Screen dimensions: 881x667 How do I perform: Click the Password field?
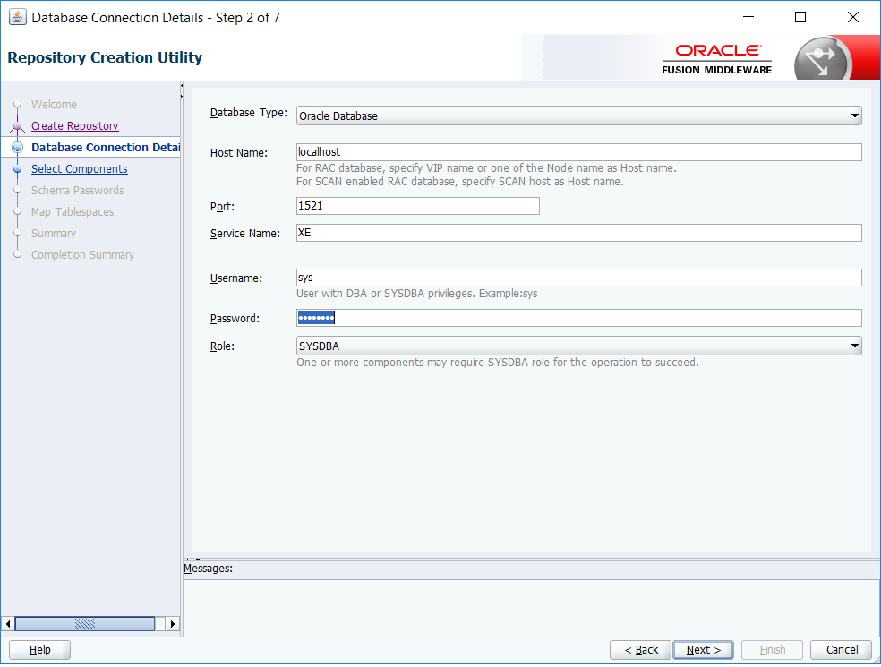(x=573, y=317)
